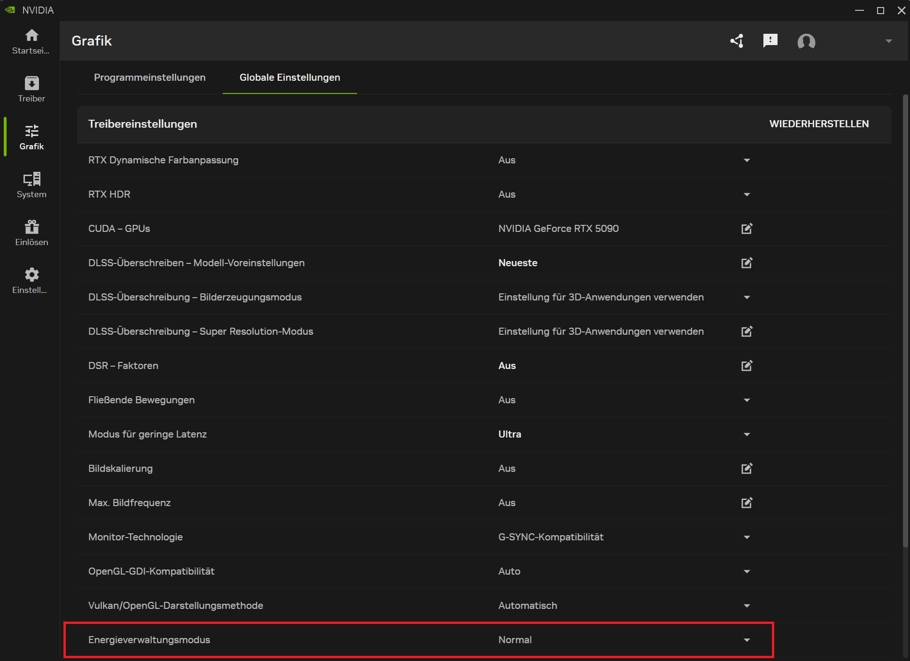Edit CUDA – GPUs via pencil icon
The height and width of the screenshot is (661, 910).
(747, 229)
